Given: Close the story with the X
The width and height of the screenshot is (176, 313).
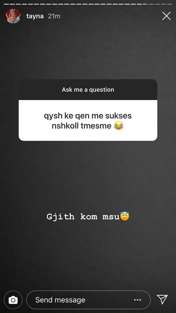Looking at the screenshot, I should click(x=167, y=16).
